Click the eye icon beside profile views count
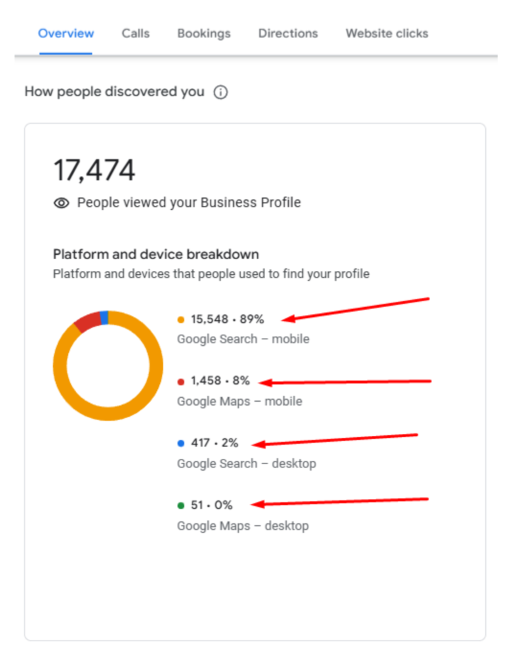Viewport: 505px width, 649px height. 61,203
